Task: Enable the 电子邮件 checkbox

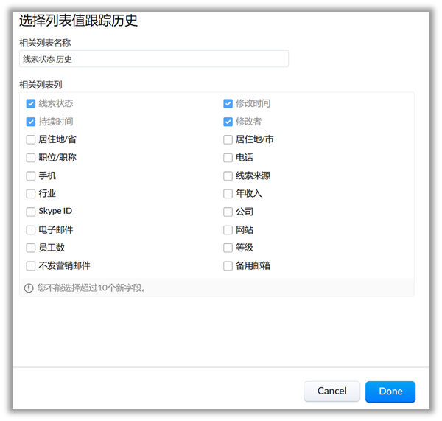Action: tap(31, 230)
